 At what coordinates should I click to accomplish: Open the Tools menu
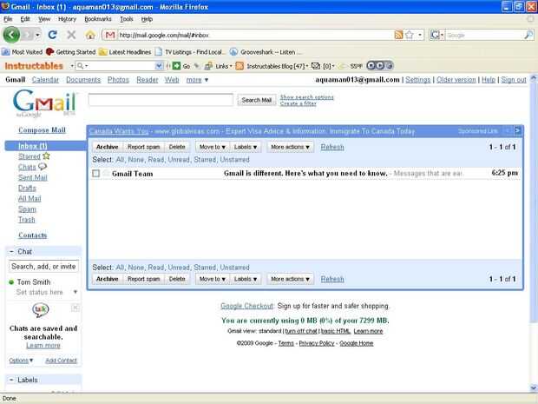point(127,19)
